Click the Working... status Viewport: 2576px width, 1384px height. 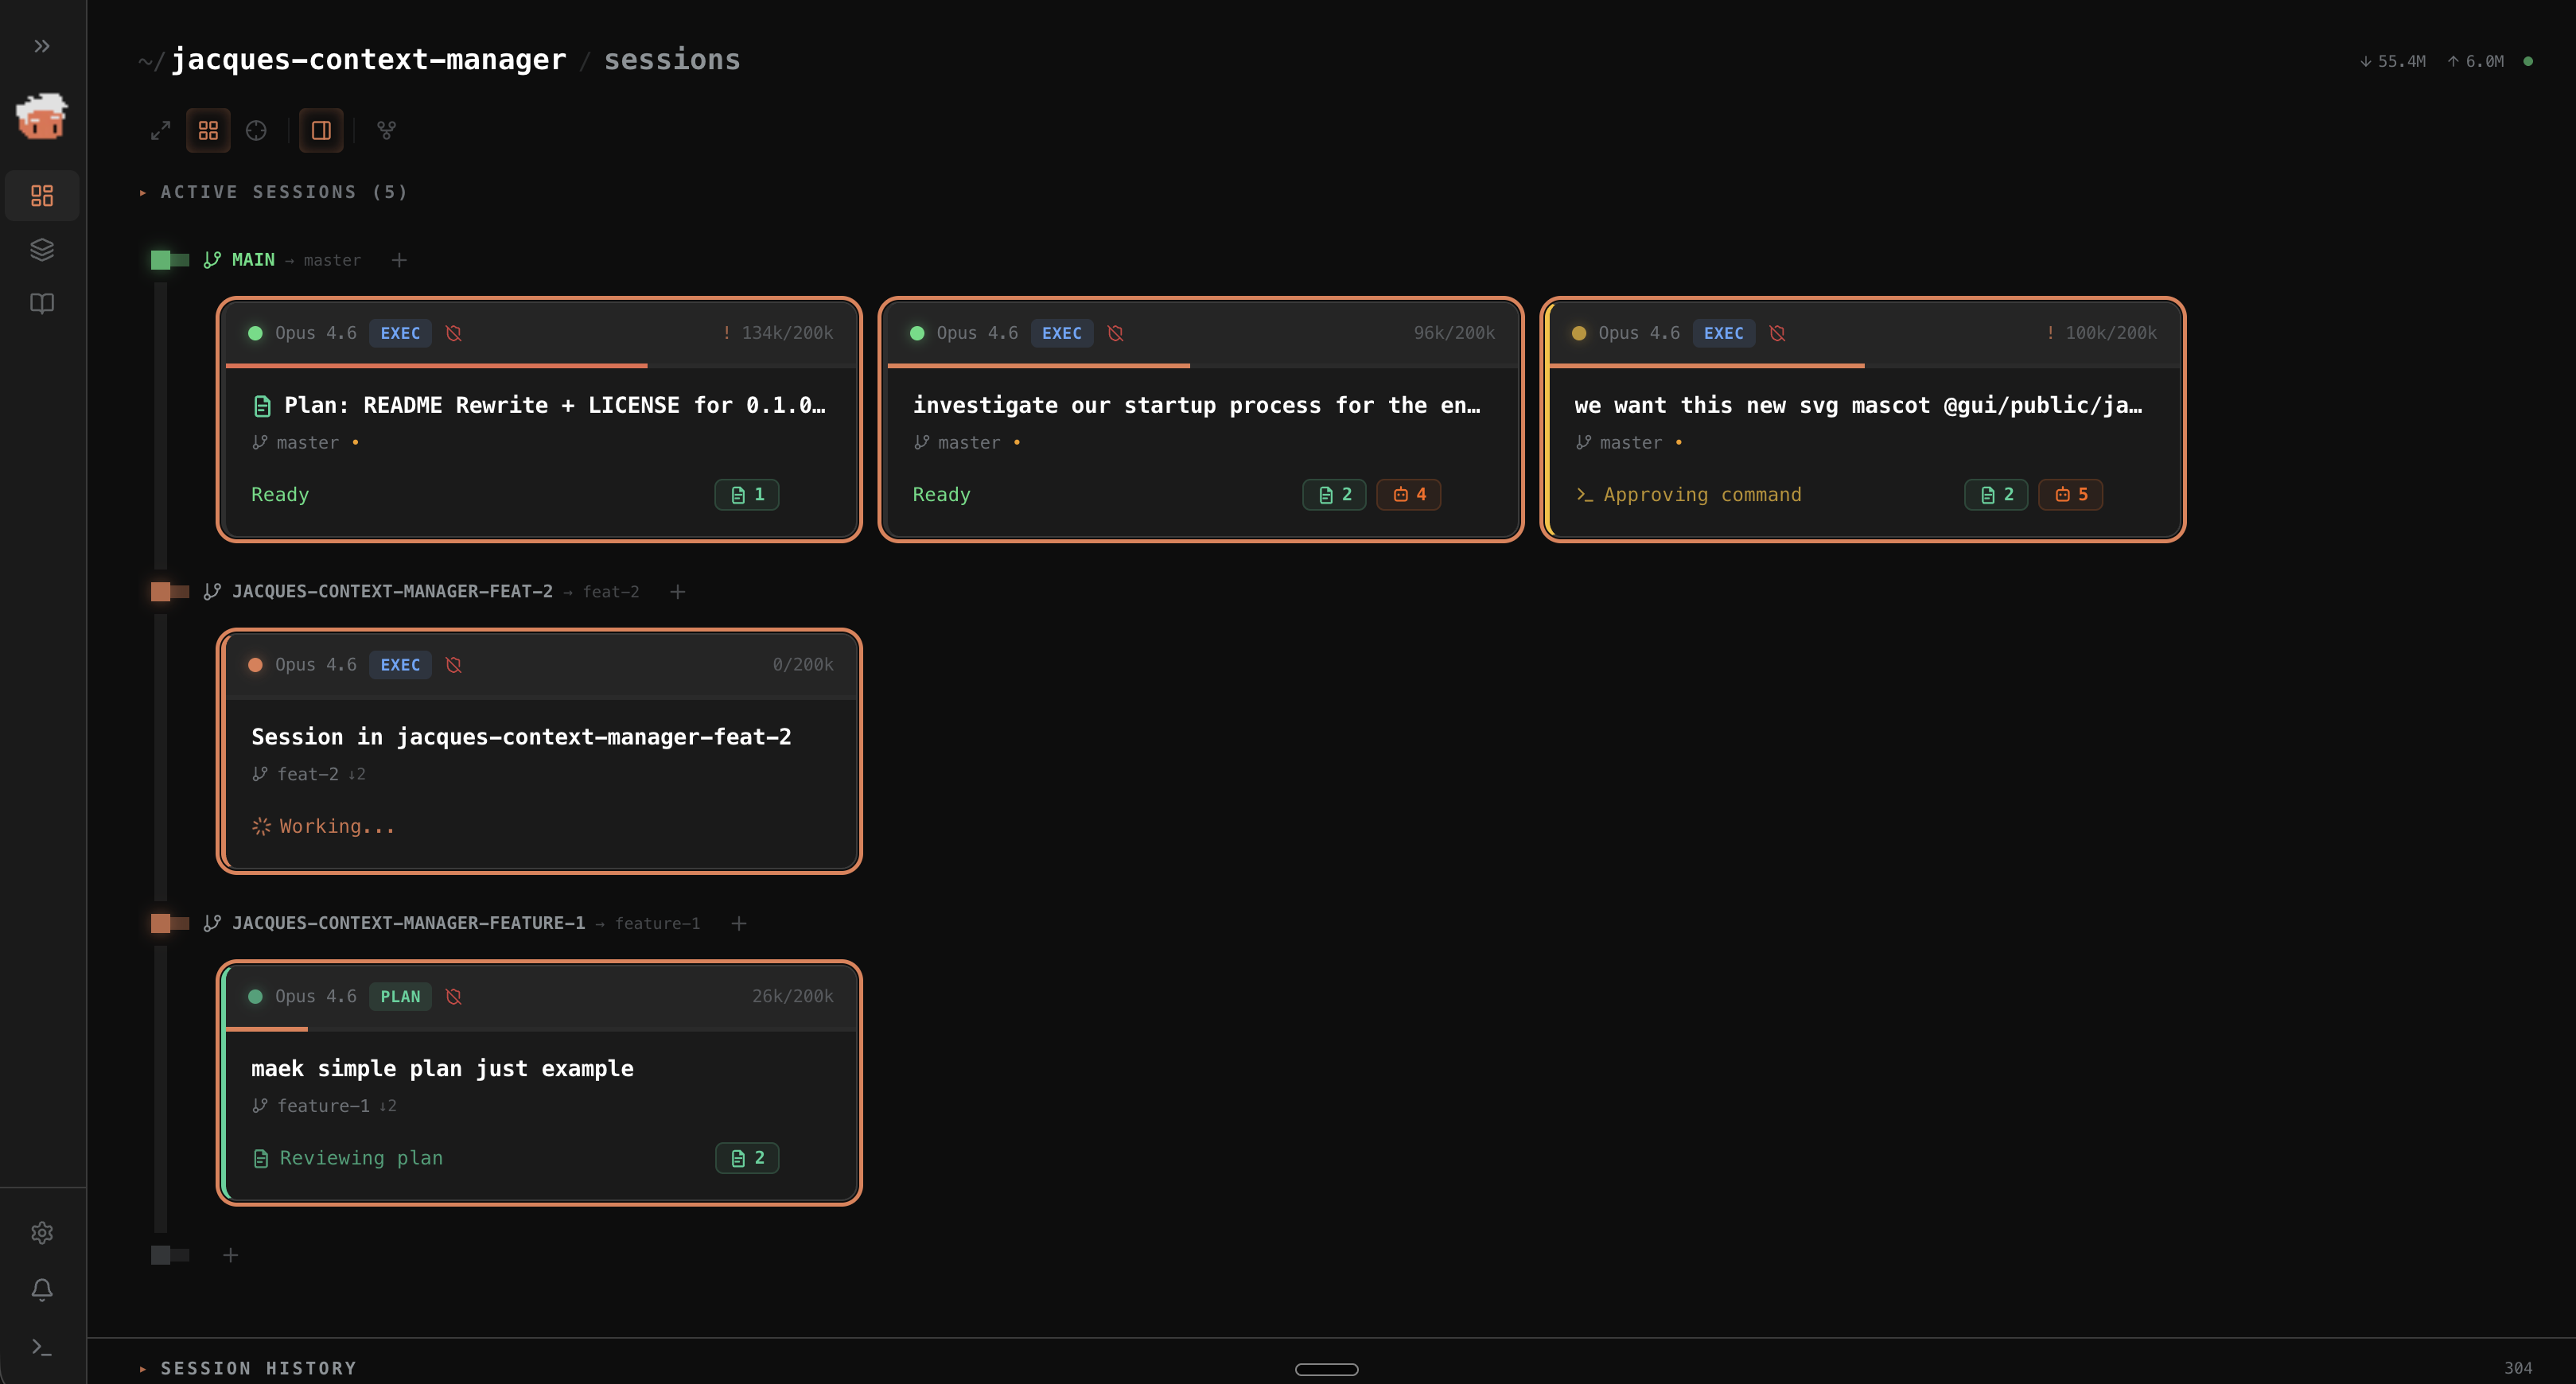point(324,826)
